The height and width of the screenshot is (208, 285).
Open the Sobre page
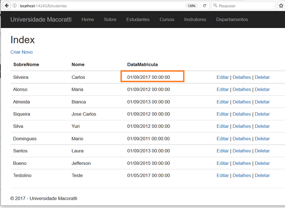point(110,19)
